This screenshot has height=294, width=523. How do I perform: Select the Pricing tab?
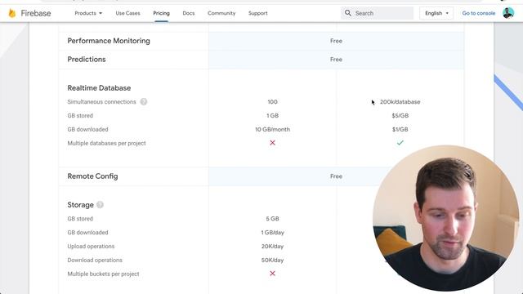click(162, 13)
